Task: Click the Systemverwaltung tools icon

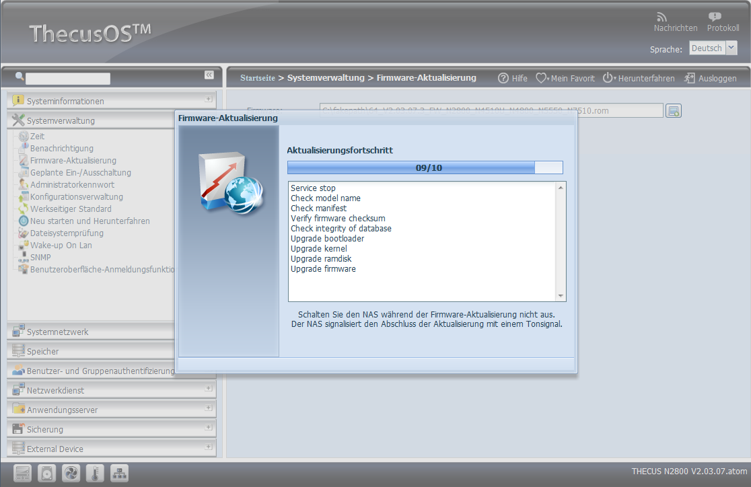Action: [18, 120]
